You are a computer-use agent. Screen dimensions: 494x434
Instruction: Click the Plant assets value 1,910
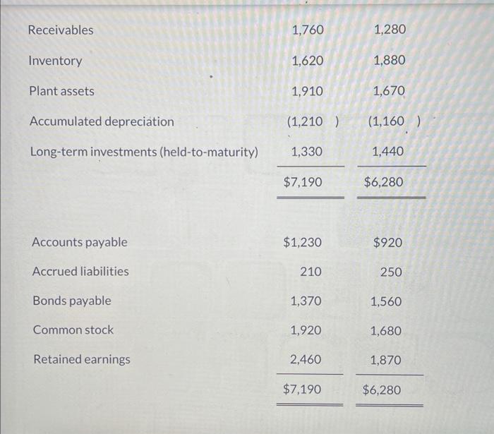click(x=308, y=91)
